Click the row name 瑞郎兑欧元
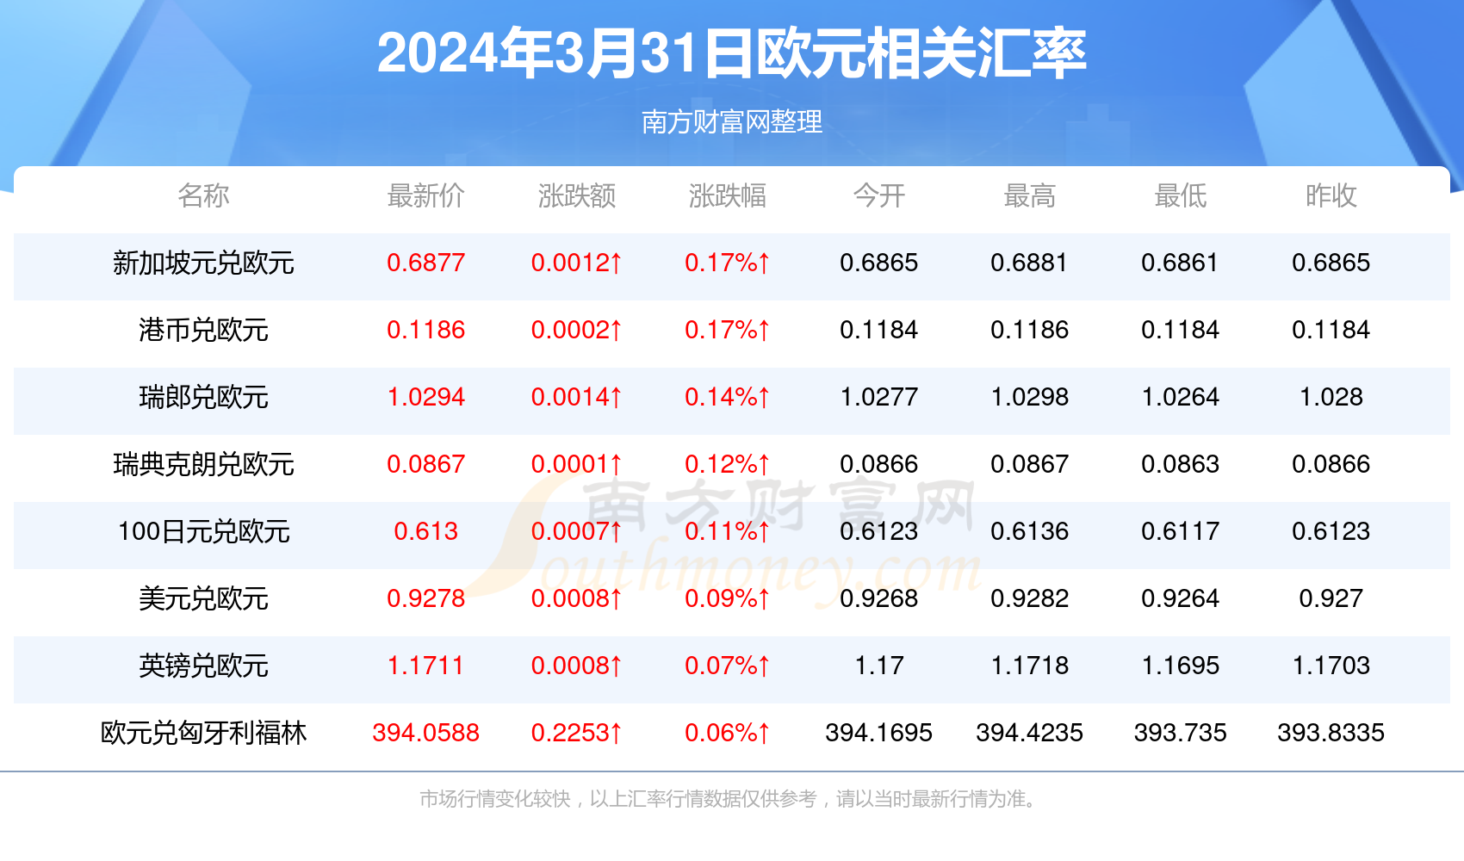Image resolution: width=1464 pixels, height=861 pixels. [203, 397]
